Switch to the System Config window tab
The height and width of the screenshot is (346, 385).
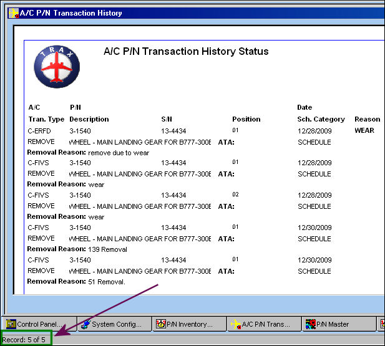point(115,324)
